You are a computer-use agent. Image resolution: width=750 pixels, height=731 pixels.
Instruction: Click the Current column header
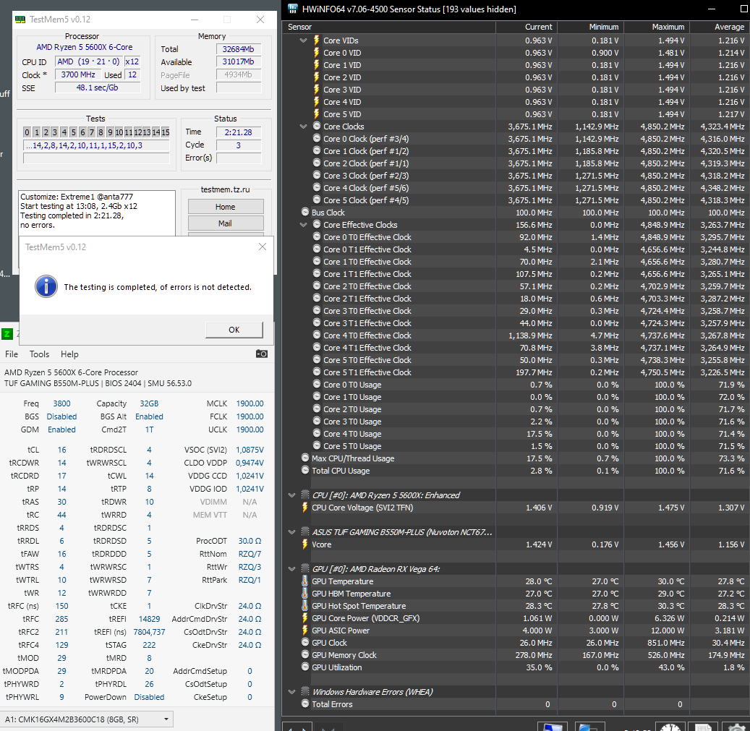(x=527, y=27)
